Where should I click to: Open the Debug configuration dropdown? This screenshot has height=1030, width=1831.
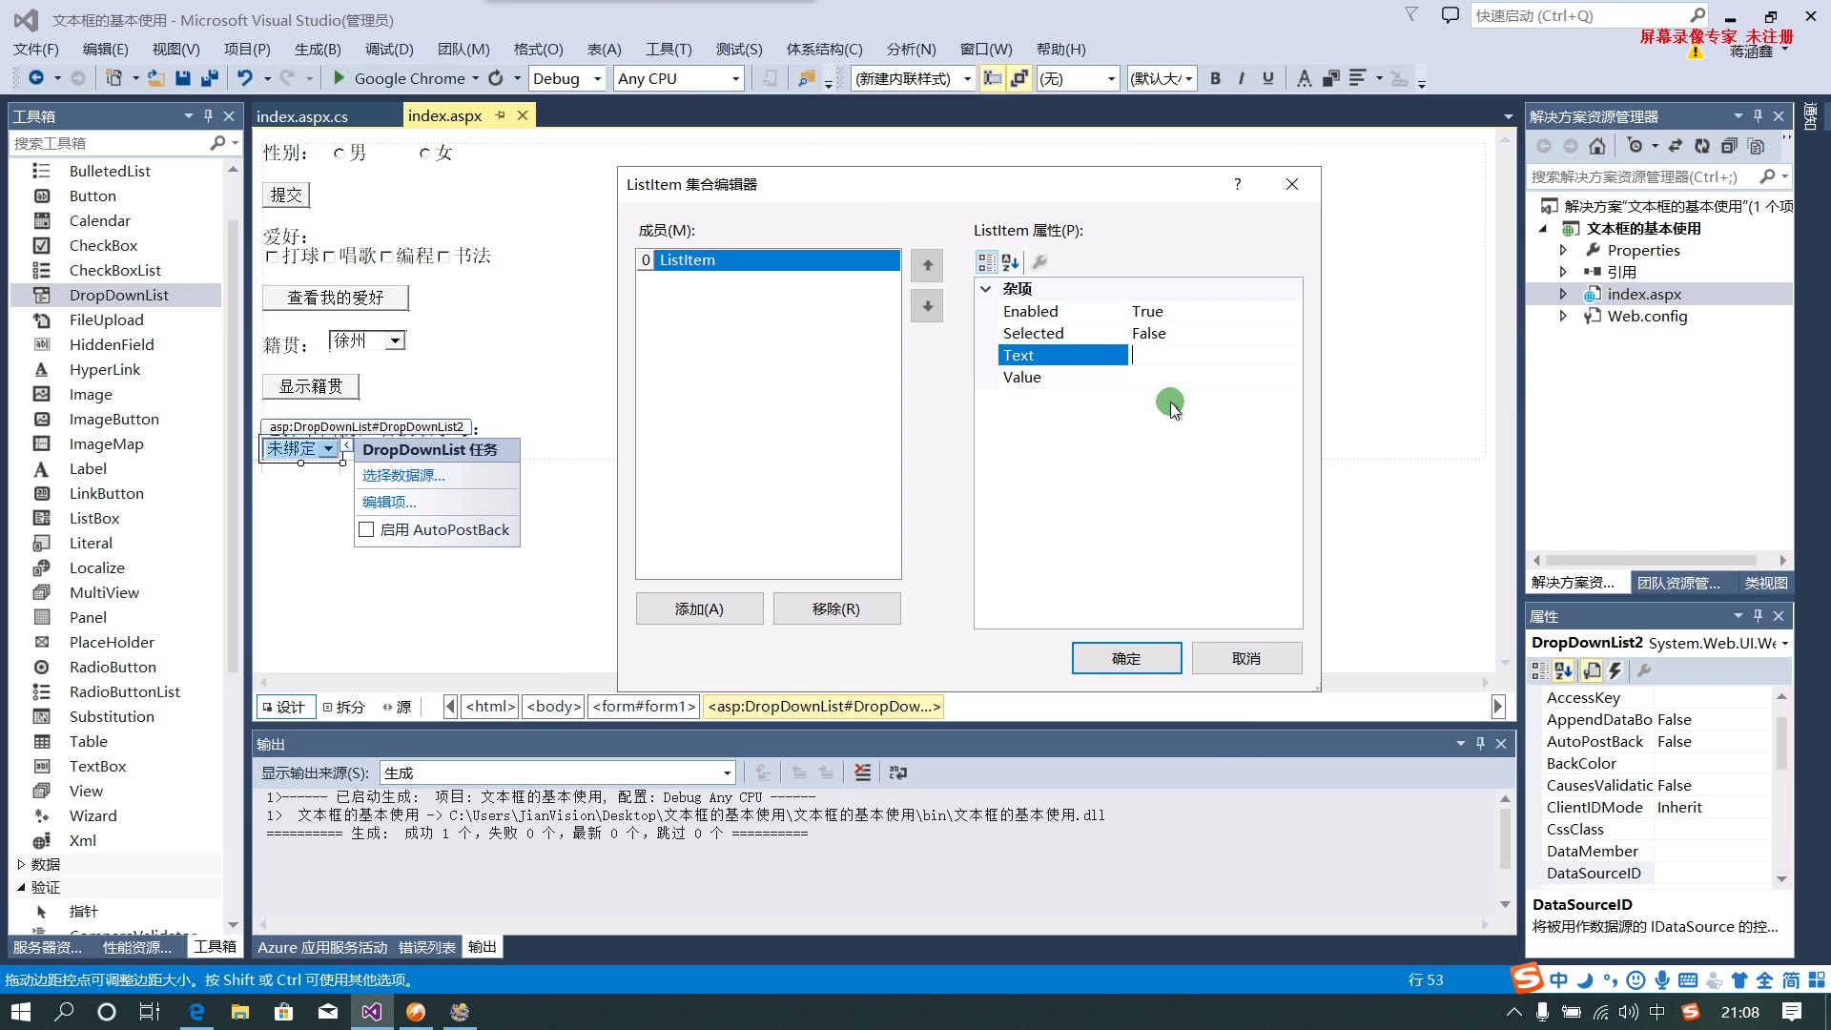(598, 78)
